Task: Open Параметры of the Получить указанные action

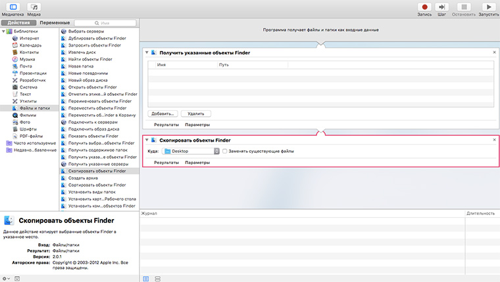Action: 197,125
